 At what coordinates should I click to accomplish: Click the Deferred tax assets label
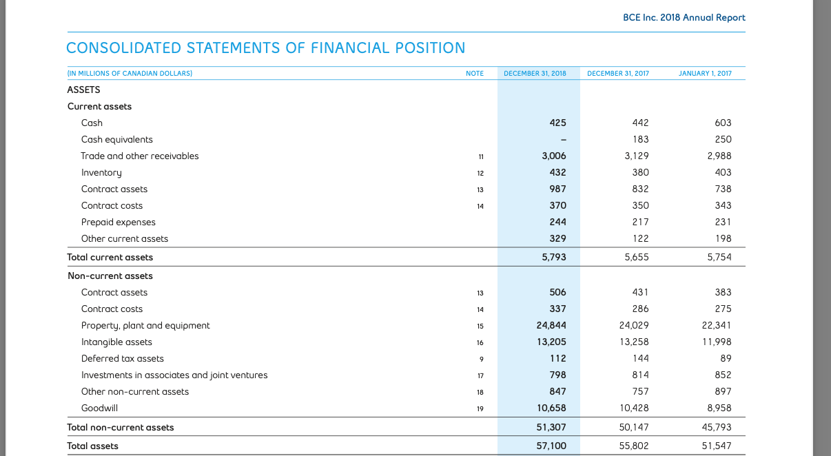tap(123, 358)
